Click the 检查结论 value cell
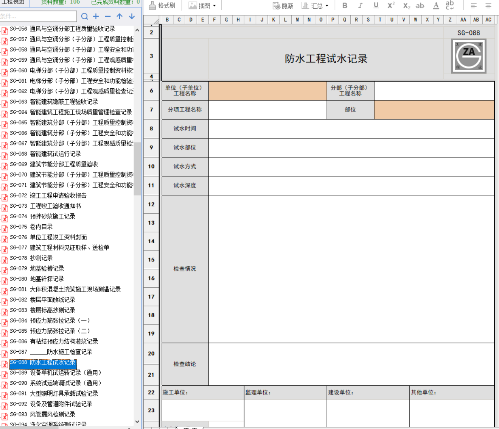Viewport: 499px width, 429px height. pyautogui.click(x=351, y=364)
